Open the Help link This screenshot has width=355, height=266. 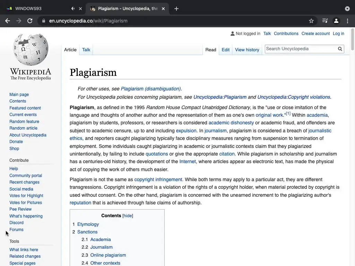14,169
